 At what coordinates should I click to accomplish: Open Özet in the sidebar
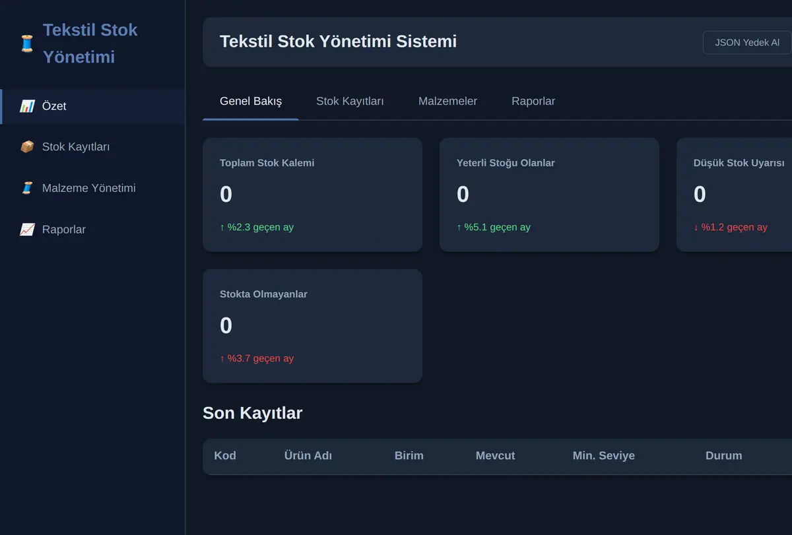tap(92, 106)
